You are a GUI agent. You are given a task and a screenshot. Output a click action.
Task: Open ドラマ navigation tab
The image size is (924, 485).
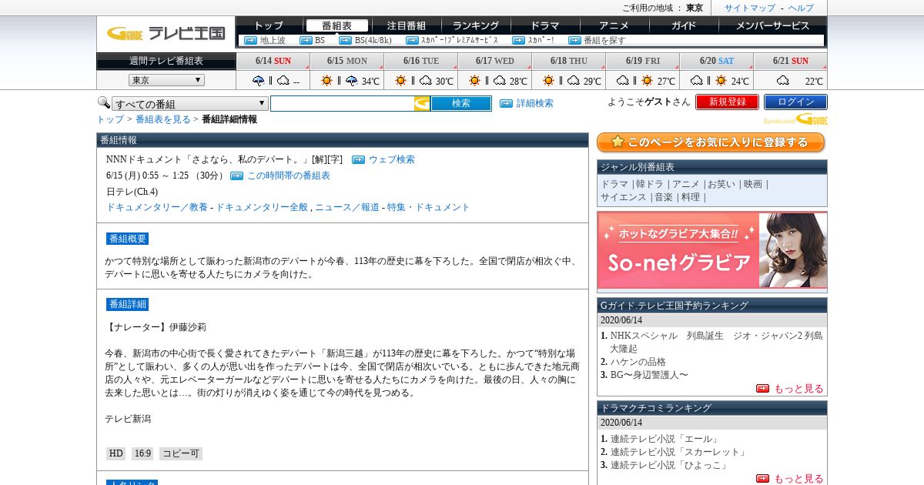544,25
